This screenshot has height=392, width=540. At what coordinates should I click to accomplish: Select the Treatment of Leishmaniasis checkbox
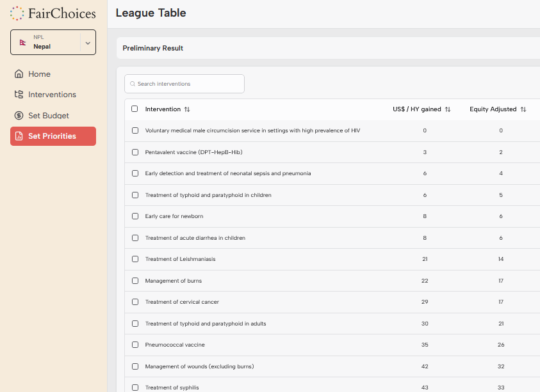coord(135,259)
